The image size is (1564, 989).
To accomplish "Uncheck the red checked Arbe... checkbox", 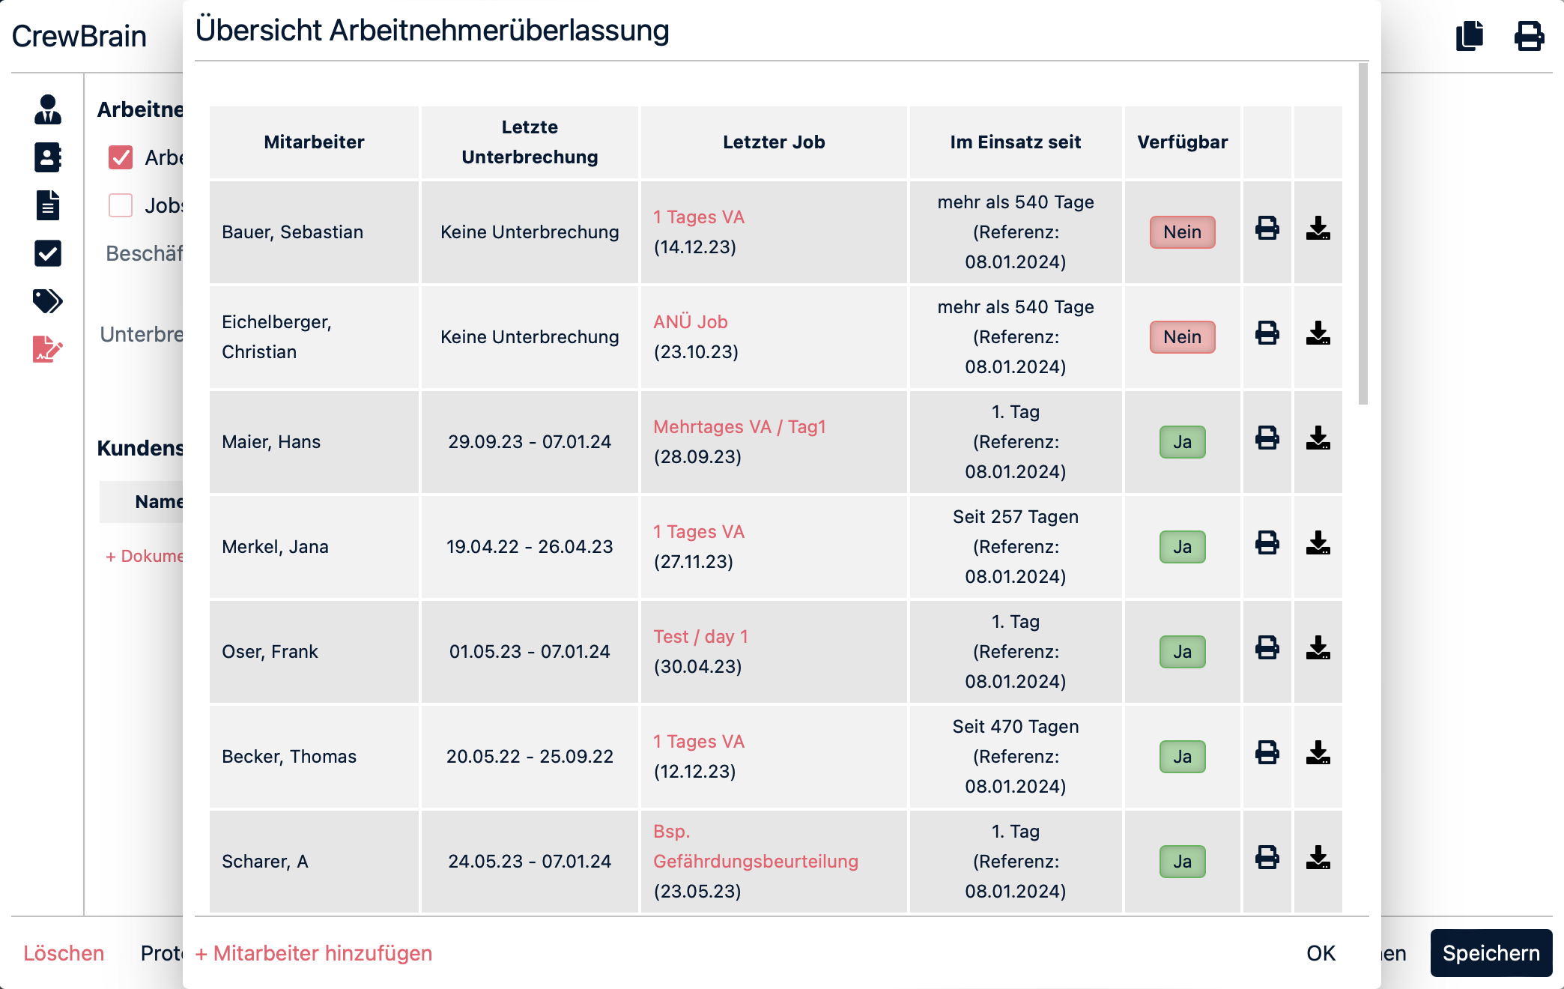I will [121, 157].
